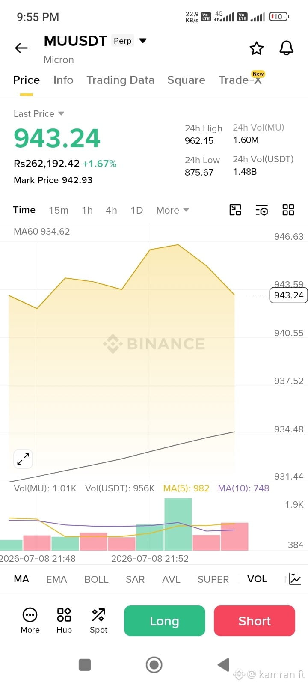Toggle the VOL indicator
The image size is (308, 685).
257,579
